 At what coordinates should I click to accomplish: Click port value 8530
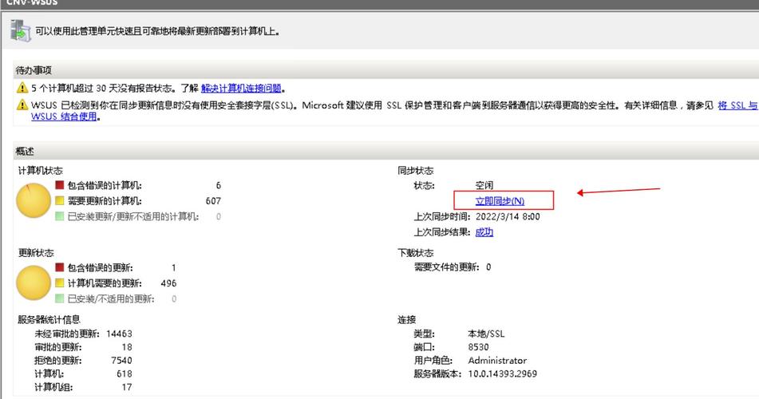[x=478, y=347]
